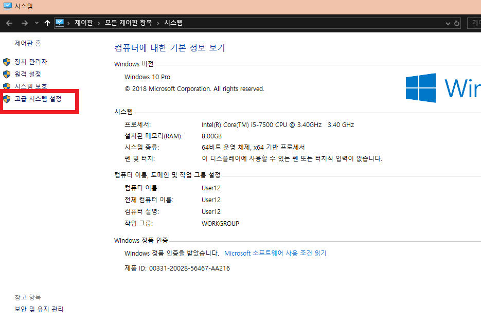Viewport: 481px width, 323px height.
Task: Click the forward navigation arrow
Action: [x=24, y=23]
